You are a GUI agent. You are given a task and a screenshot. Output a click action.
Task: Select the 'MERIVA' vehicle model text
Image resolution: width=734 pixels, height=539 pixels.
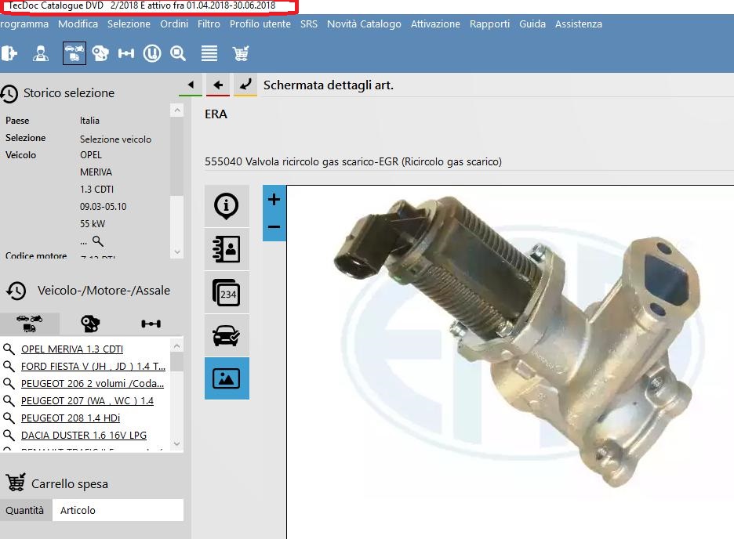click(96, 172)
